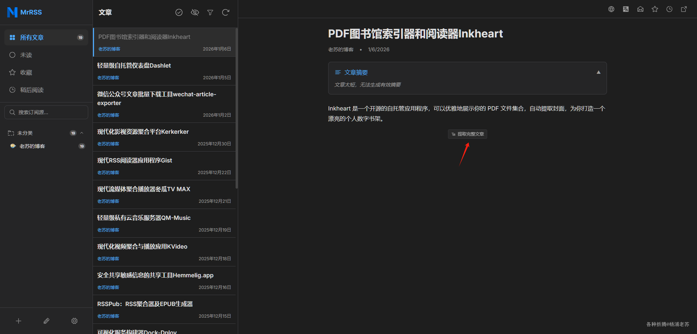This screenshot has height=334, width=697.
Task: Click the translate article icon
Action: coord(626,9)
